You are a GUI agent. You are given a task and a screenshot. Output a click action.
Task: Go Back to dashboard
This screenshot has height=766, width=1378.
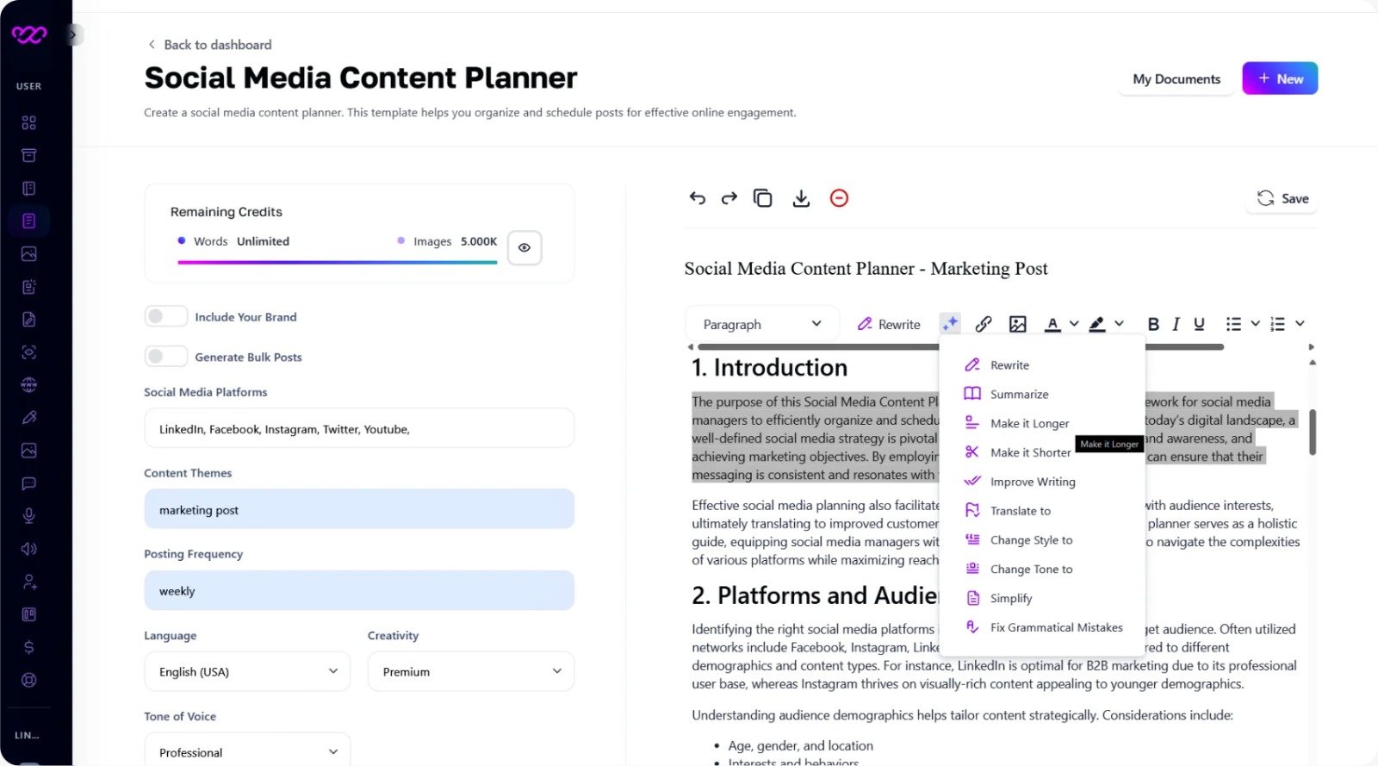pos(209,45)
